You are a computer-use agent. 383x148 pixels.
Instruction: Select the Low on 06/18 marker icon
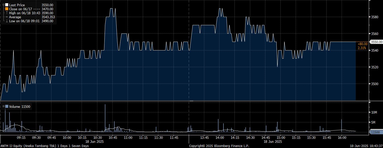(x=7, y=21)
